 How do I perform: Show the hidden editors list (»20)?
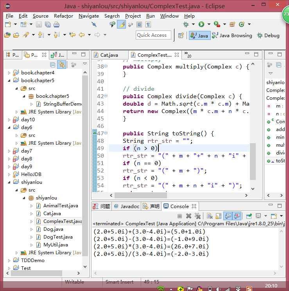[187, 55]
